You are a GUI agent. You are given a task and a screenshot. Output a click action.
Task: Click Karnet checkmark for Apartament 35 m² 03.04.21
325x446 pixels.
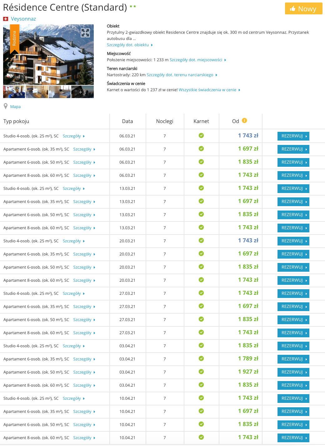click(x=201, y=359)
